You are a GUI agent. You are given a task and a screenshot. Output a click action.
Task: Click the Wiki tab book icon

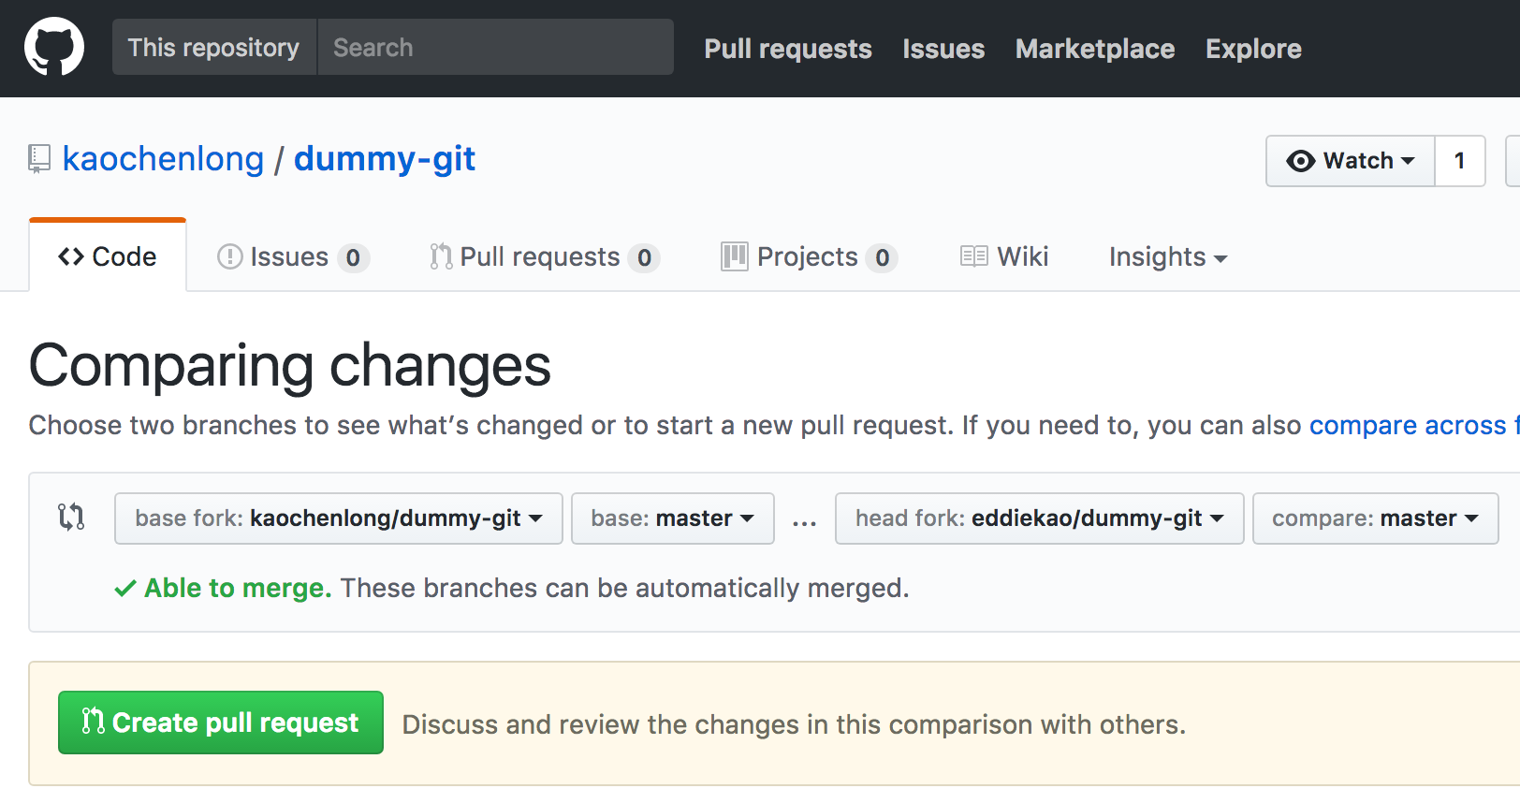[x=973, y=256]
